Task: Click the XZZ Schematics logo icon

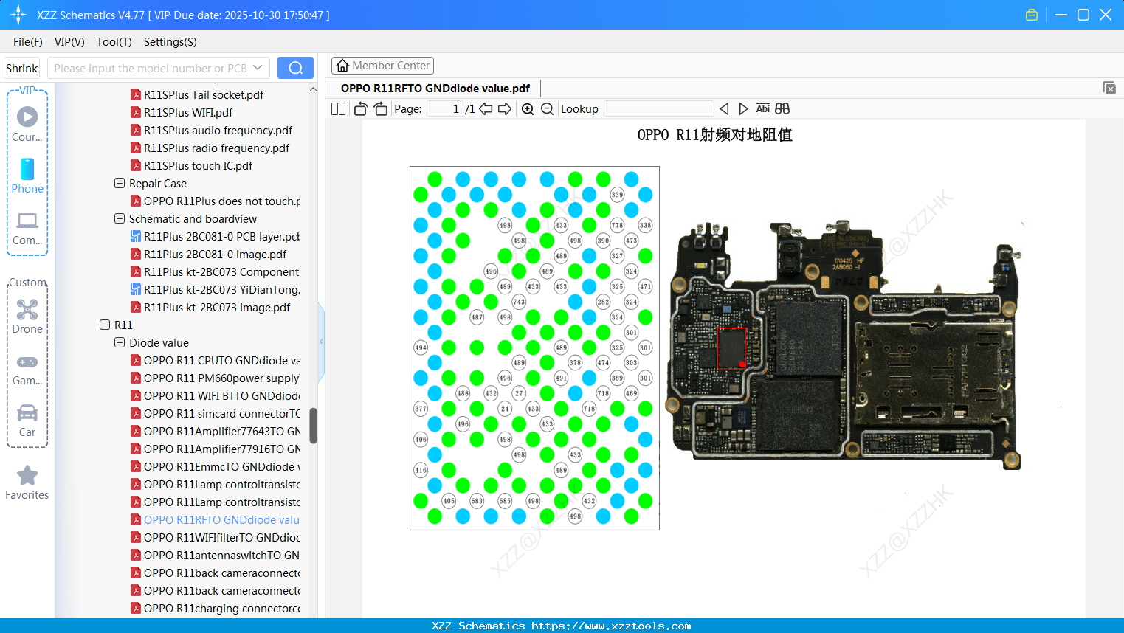Action: (18, 15)
